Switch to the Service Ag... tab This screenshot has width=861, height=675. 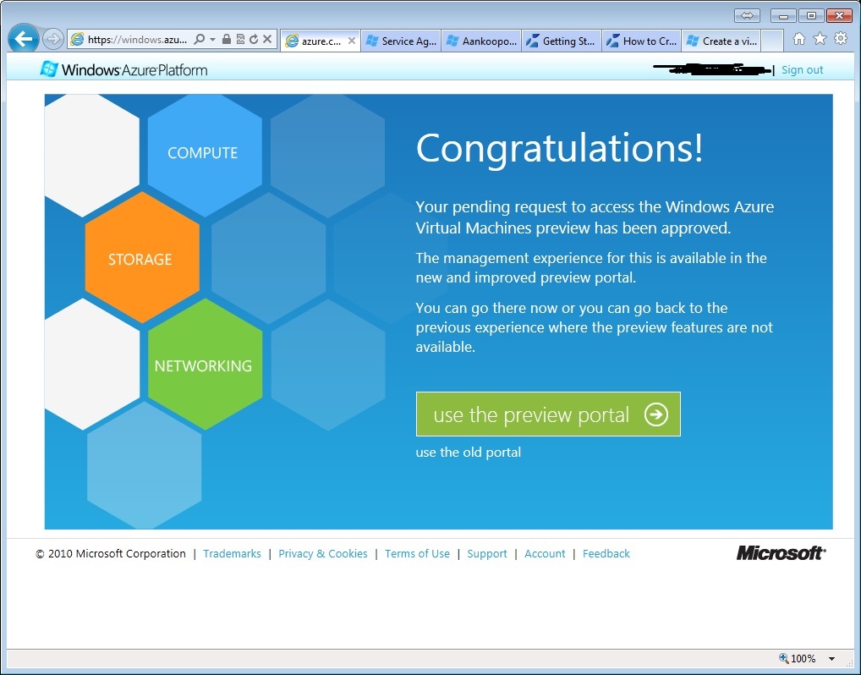(401, 41)
